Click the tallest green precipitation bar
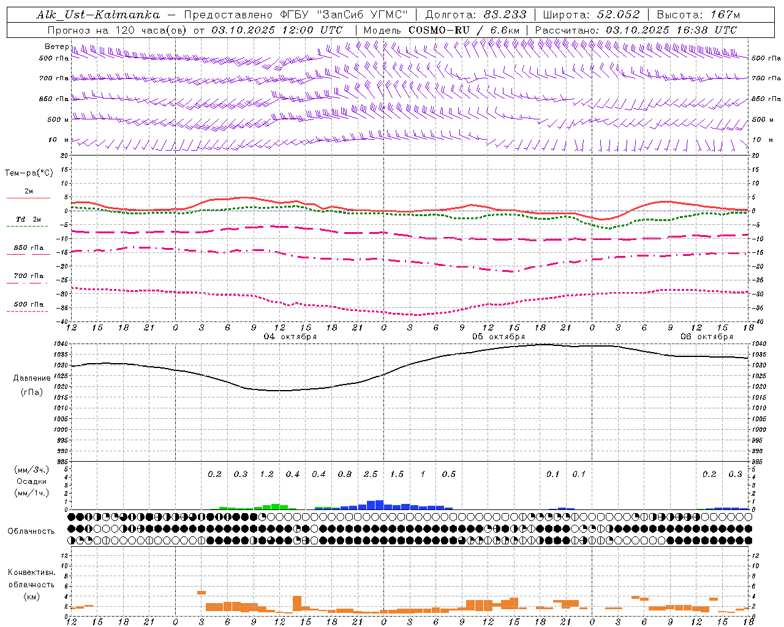Screen dimensions: 784x627 tap(275, 507)
